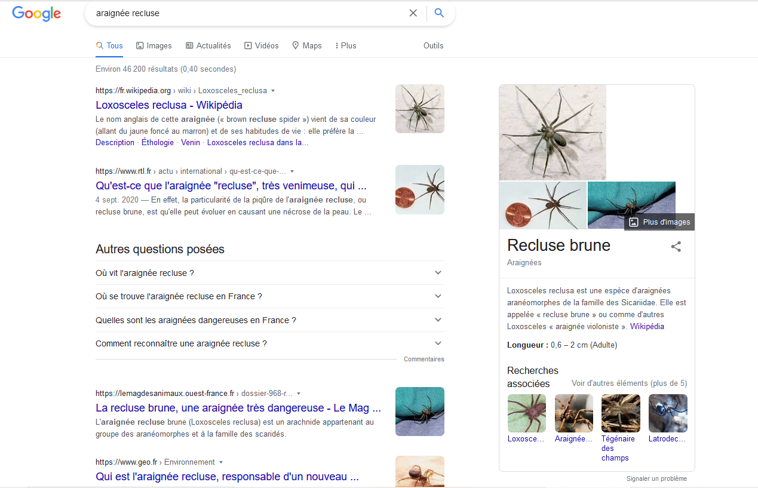Open the Plus more-options menu

point(346,46)
